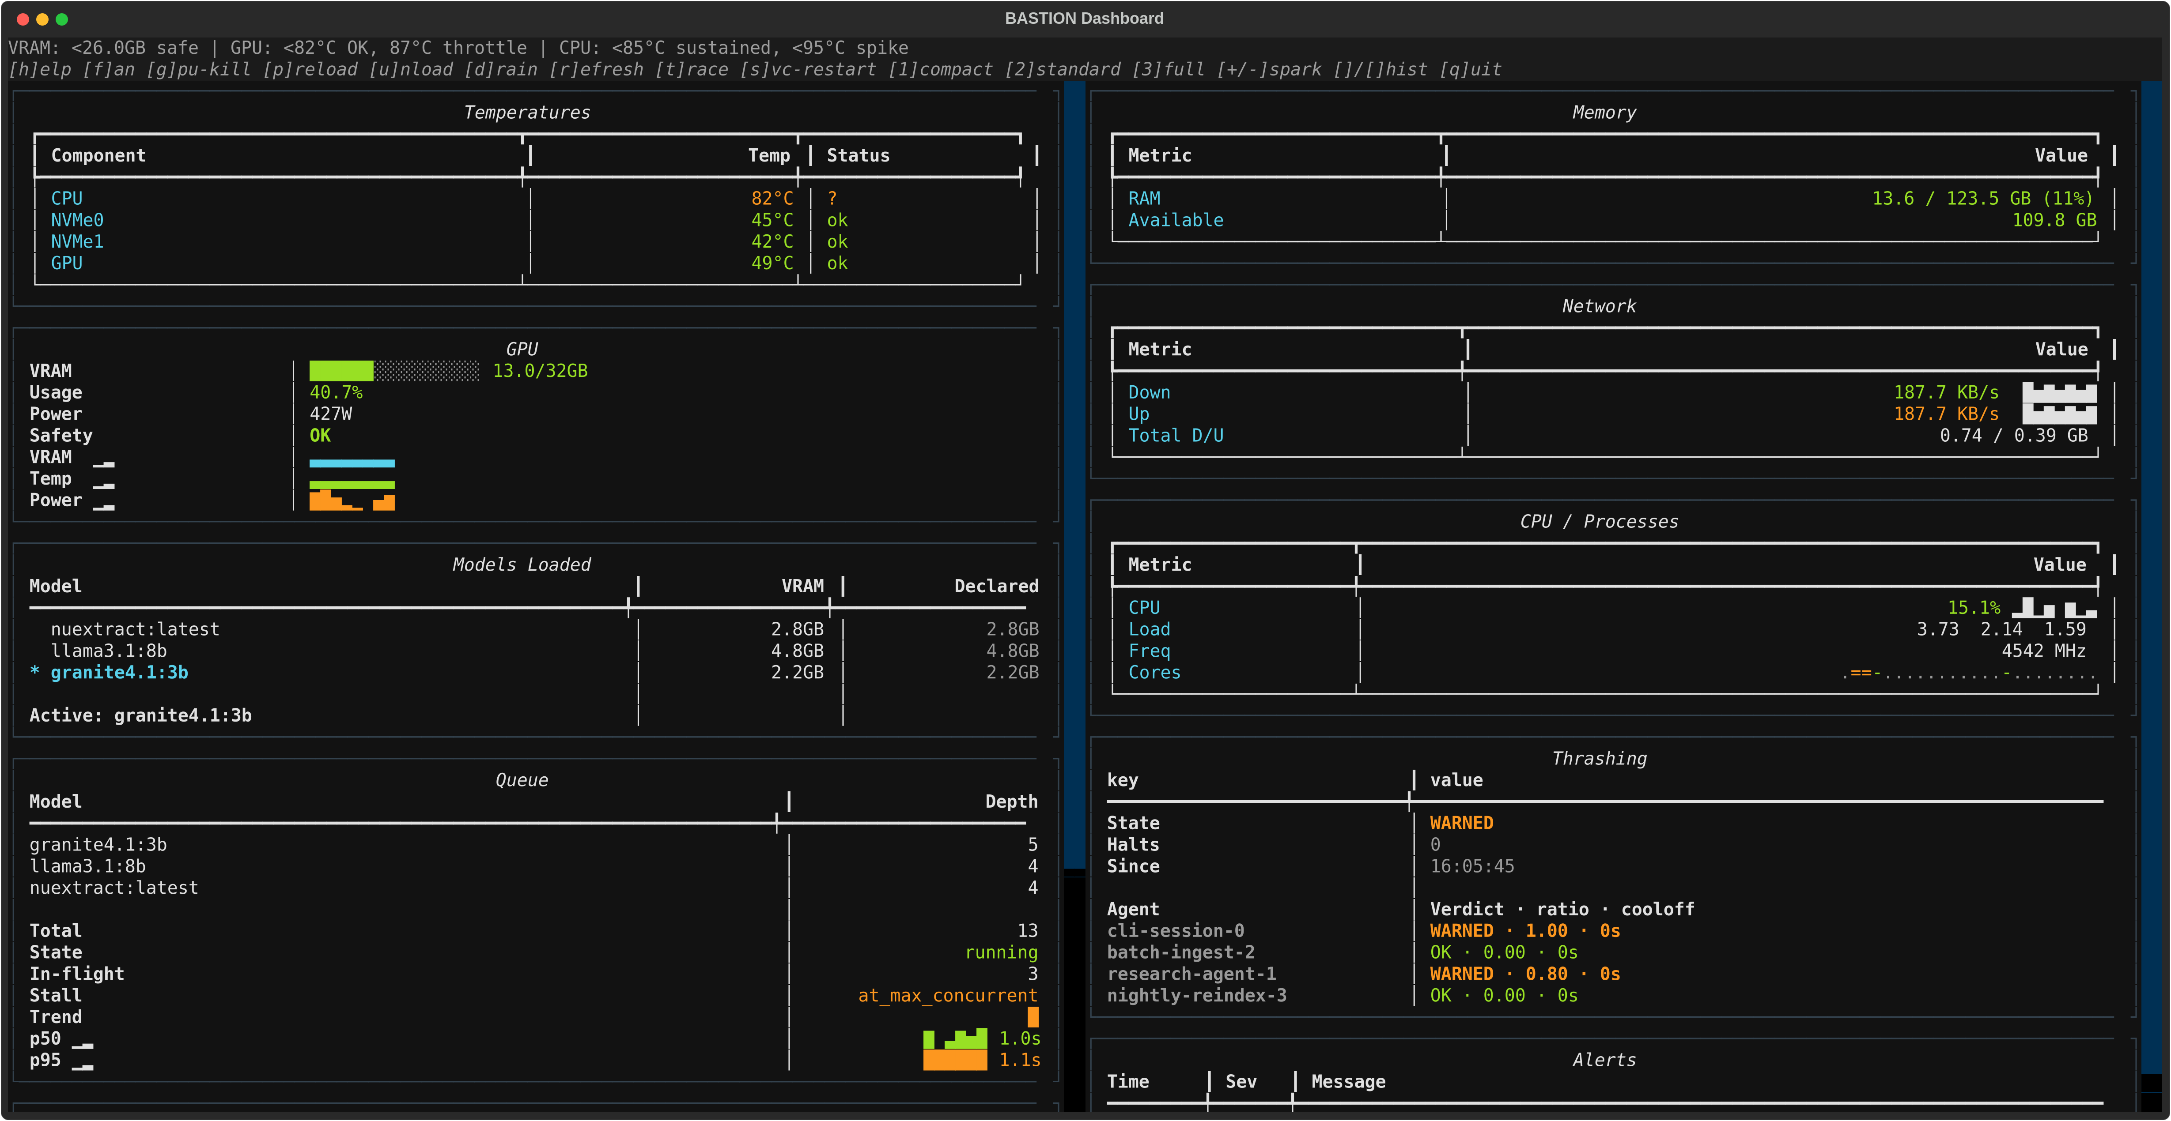Click the Queue Depth column header
Image resolution: width=2171 pixels, height=1121 pixels.
(x=1011, y=802)
